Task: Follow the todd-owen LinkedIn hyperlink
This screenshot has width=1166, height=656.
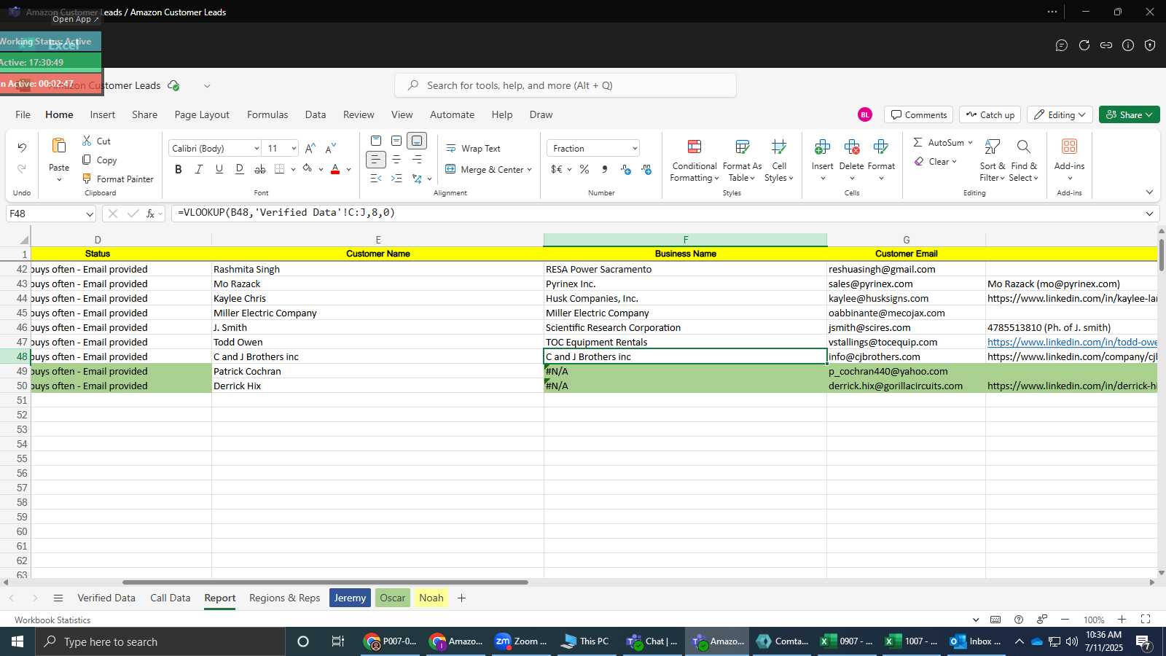Action: [x=1072, y=342]
